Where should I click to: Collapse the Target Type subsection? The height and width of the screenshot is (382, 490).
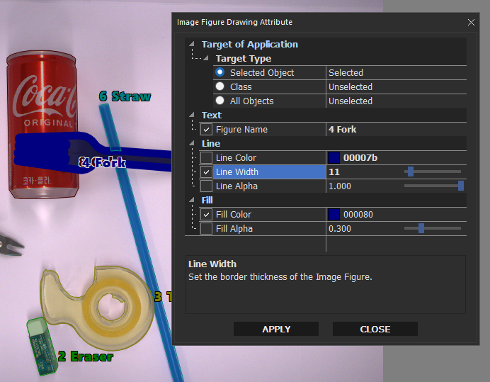pyautogui.click(x=206, y=58)
